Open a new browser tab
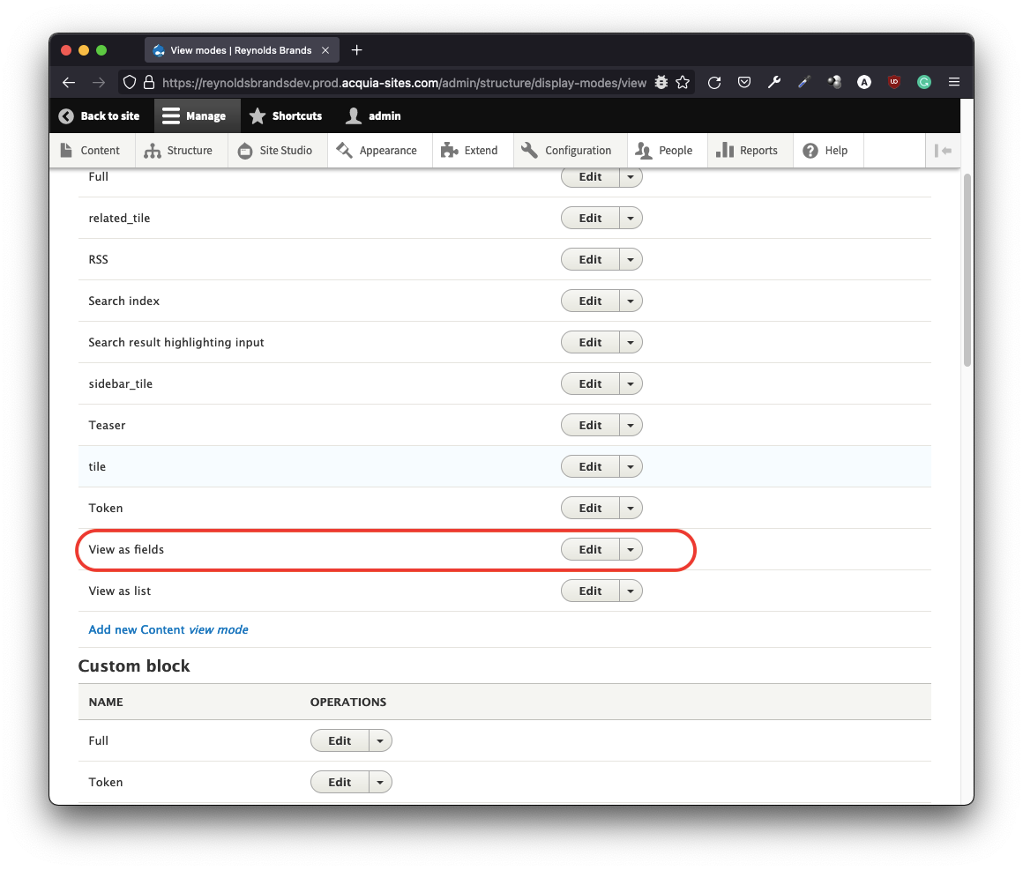 (x=356, y=50)
